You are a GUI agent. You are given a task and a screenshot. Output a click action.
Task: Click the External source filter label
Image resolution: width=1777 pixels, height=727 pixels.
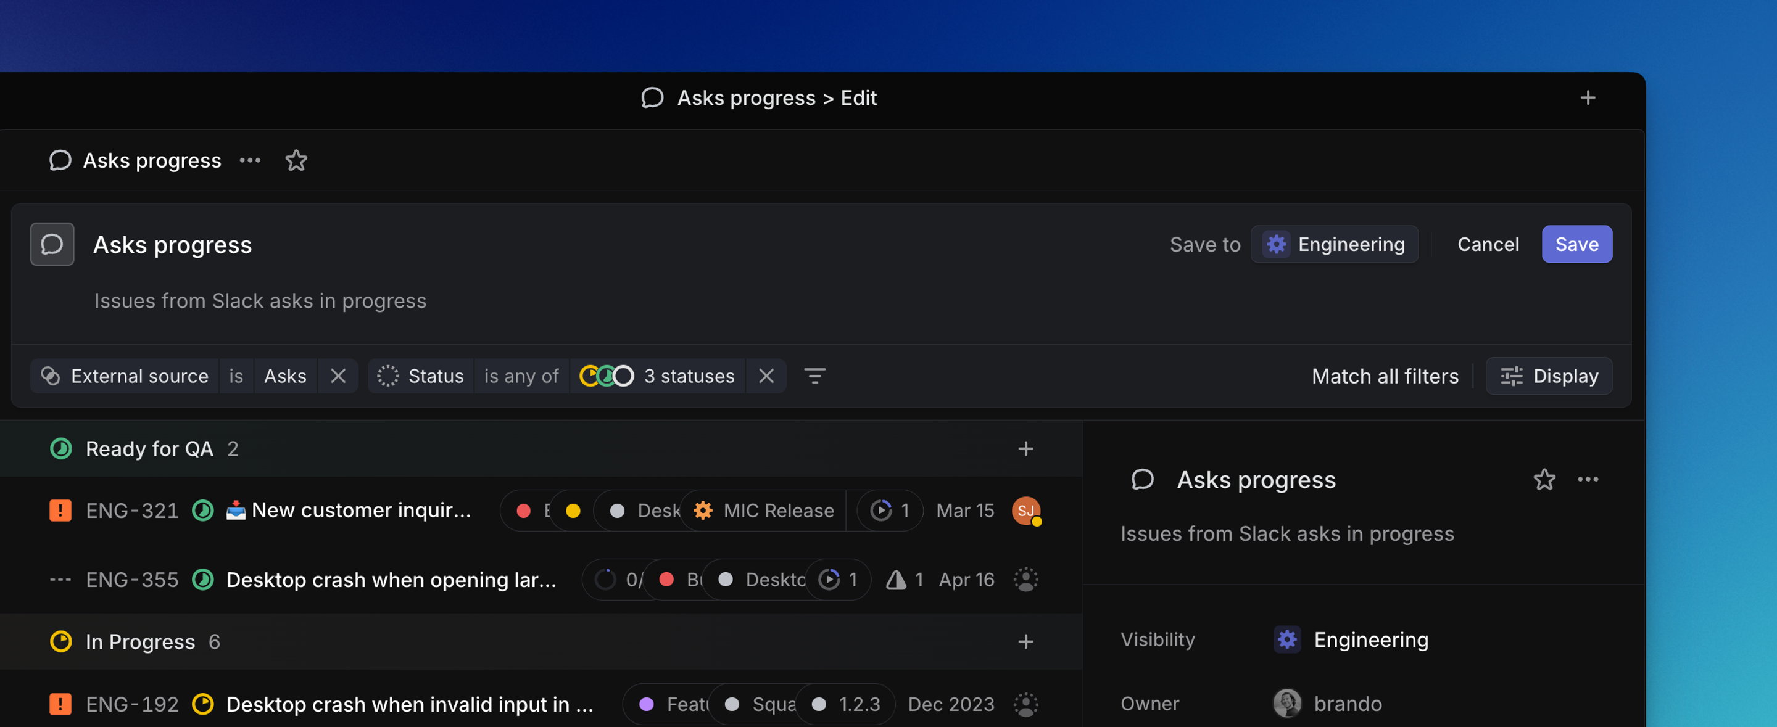(x=125, y=376)
